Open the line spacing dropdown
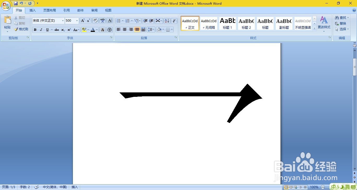 point(151,29)
